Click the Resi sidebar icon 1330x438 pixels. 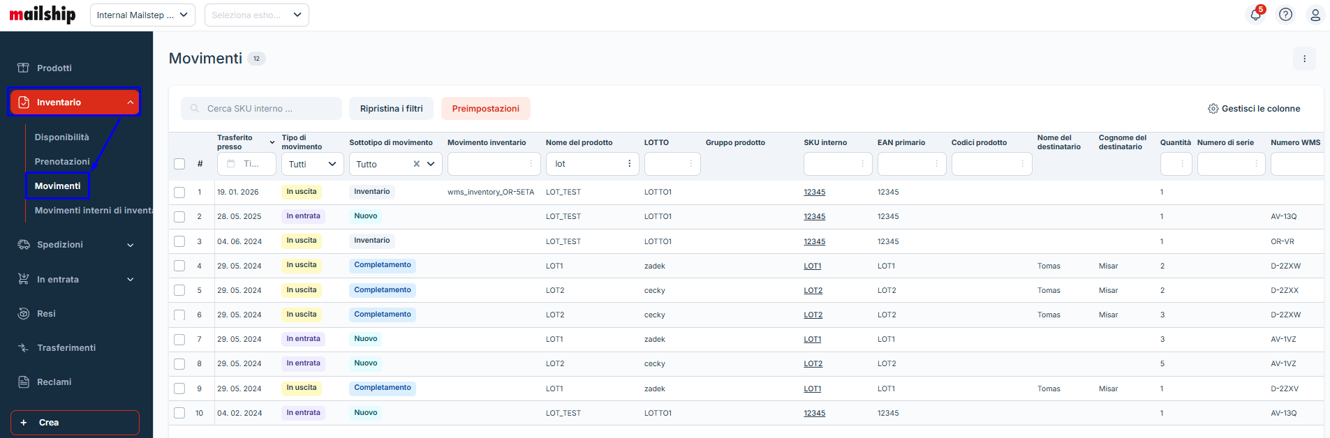tap(24, 314)
